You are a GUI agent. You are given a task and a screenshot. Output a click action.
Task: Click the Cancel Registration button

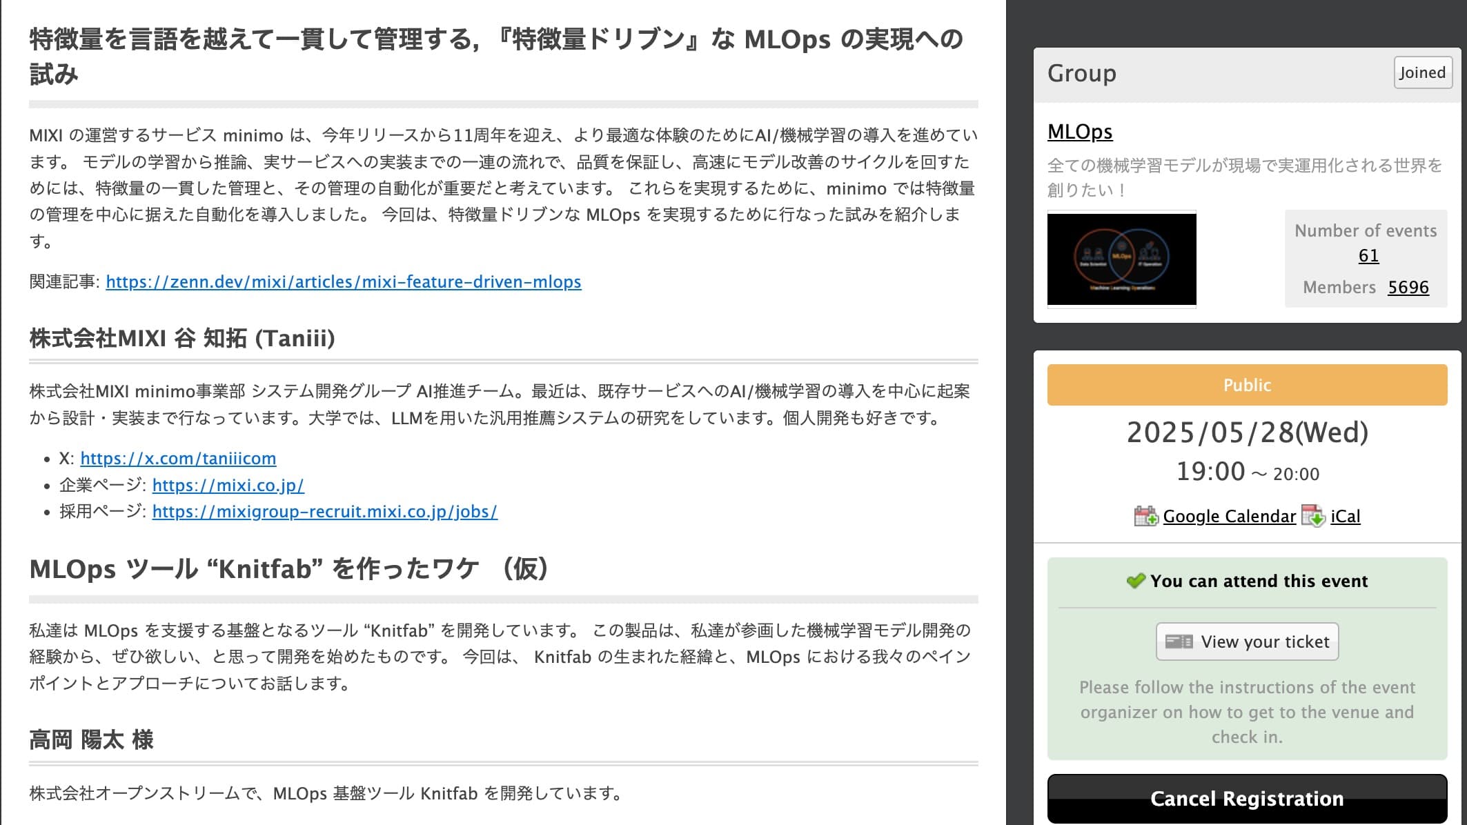pos(1247,798)
